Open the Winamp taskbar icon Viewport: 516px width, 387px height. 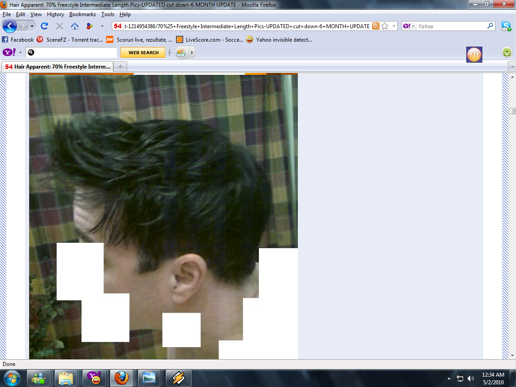click(178, 378)
